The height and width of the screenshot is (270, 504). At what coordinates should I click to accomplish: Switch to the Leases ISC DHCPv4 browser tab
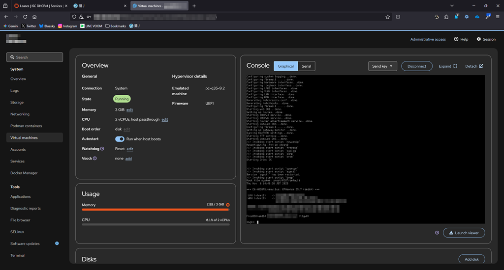(38, 6)
